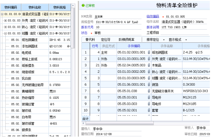Image resolution: width=211 pixels, height=139 pixels.
Task: Open 显示格式 dropdown arrow
Action: point(186,40)
